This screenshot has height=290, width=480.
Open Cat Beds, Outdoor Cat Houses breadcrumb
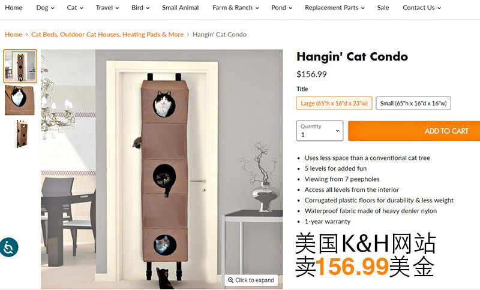pyautogui.click(x=107, y=35)
